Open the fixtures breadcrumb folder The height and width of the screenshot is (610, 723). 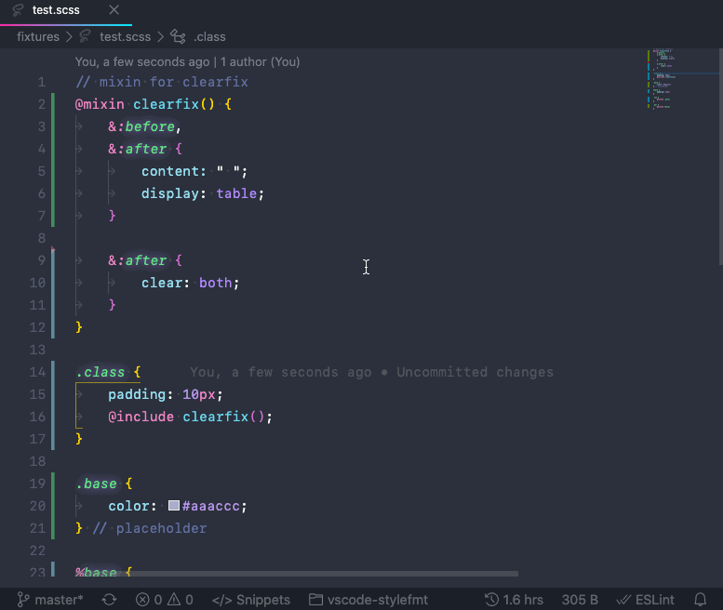coord(38,37)
